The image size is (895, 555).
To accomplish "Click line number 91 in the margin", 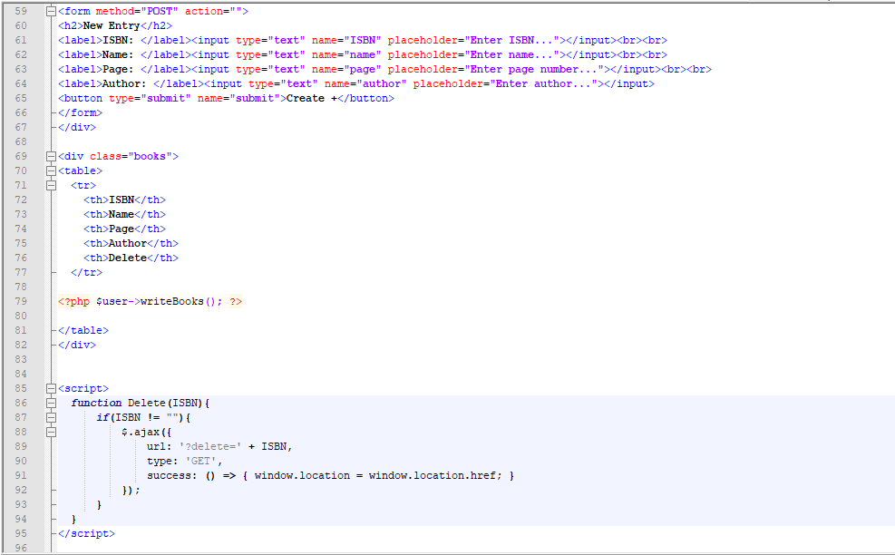I will [x=21, y=475].
